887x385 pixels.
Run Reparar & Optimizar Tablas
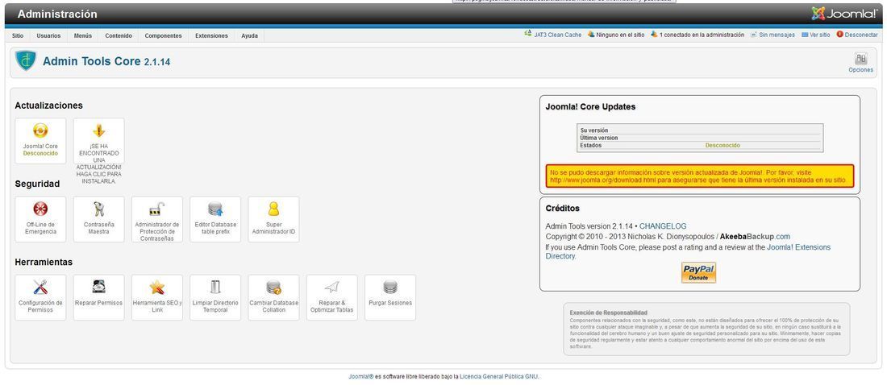pos(331,297)
